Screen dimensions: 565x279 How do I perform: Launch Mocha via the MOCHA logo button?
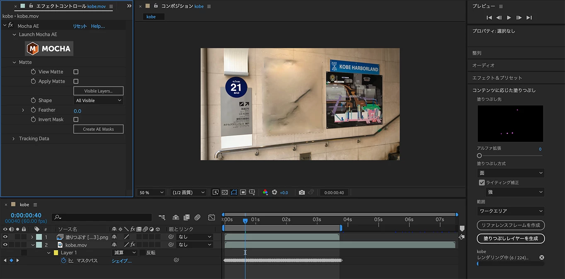point(49,49)
